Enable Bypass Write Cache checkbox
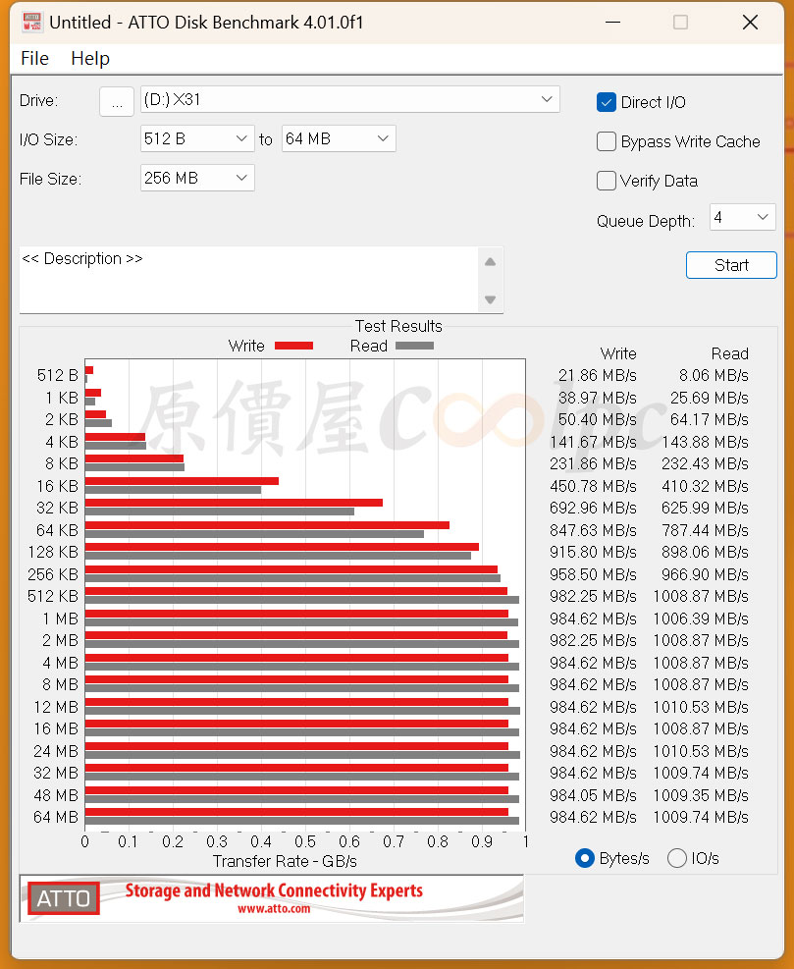The image size is (794, 969). pyautogui.click(x=607, y=141)
